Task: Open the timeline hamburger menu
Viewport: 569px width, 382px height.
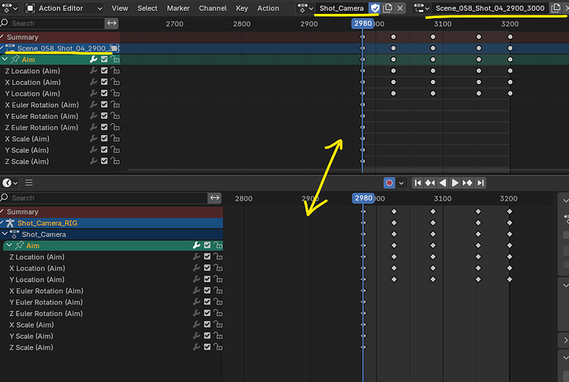Action: coord(29,183)
